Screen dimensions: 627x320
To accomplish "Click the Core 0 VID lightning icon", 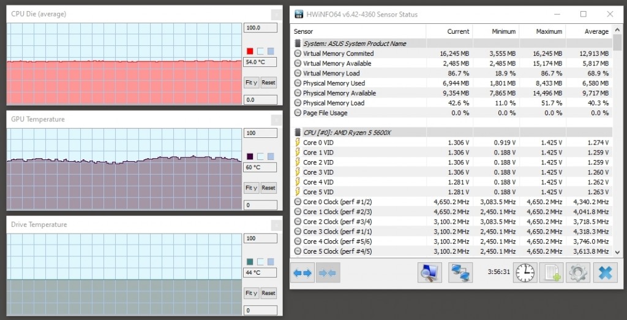I will coord(297,143).
